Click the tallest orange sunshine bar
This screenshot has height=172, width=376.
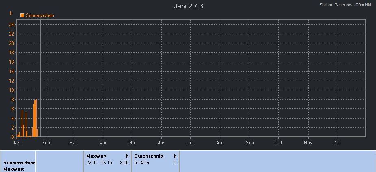(36, 118)
